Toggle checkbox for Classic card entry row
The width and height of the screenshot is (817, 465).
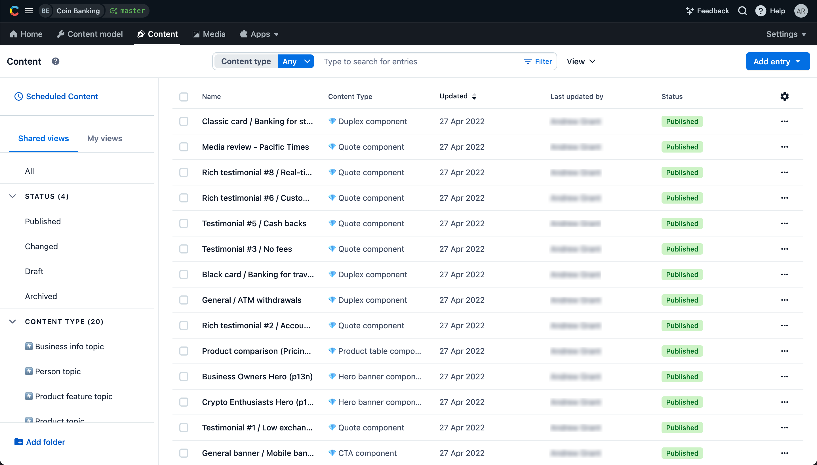tap(184, 121)
